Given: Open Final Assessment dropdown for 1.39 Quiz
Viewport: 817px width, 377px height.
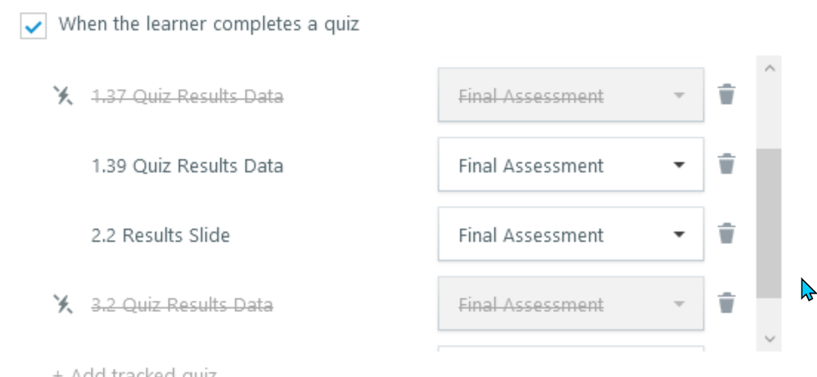Looking at the screenshot, I should pyautogui.click(x=571, y=165).
